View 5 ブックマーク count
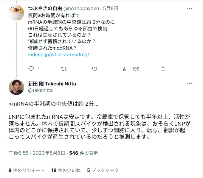The image size is (203, 178). [103, 170]
